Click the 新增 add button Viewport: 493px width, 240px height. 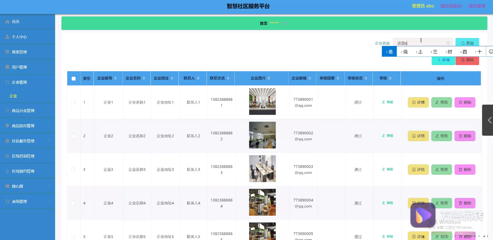tap(443, 60)
